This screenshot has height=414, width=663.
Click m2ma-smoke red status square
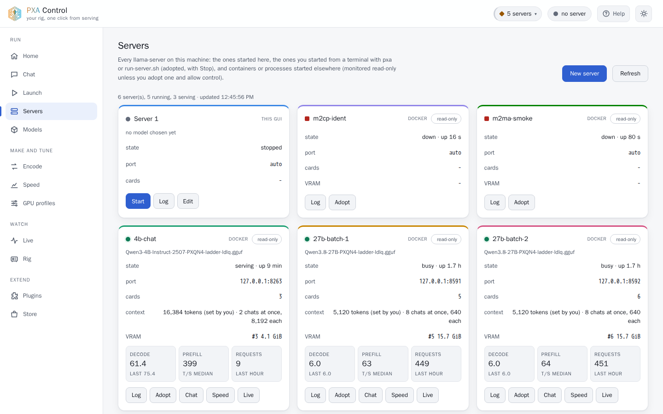click(487, 119)
